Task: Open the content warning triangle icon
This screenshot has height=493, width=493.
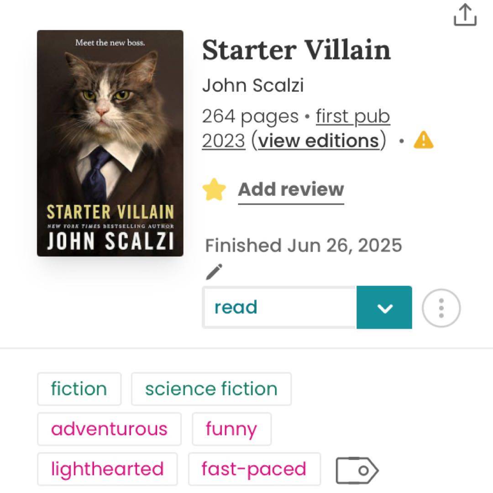Action: [423, 140]
